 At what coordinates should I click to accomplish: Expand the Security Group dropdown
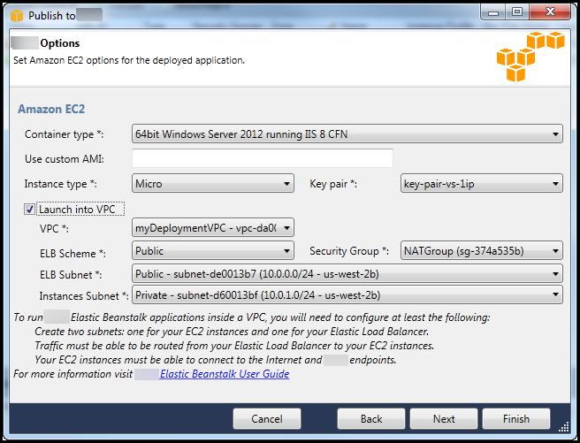(481, 251)
